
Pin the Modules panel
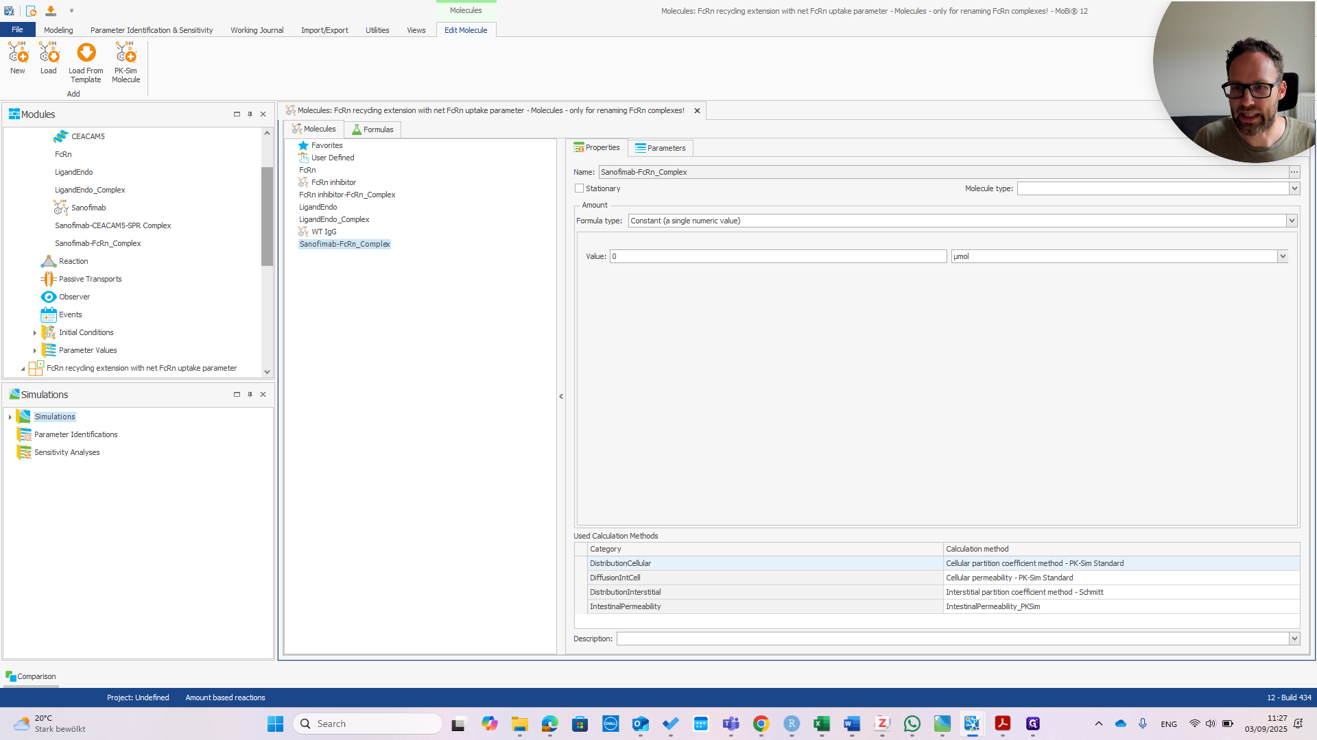click(x=250, y=114)
